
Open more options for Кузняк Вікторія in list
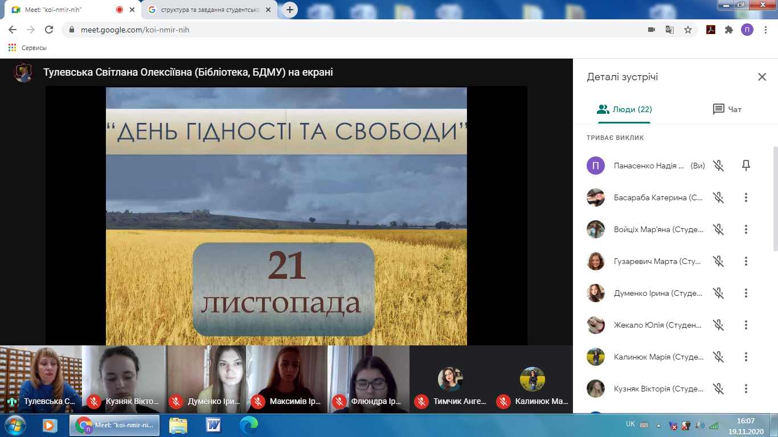coord(746,389)
